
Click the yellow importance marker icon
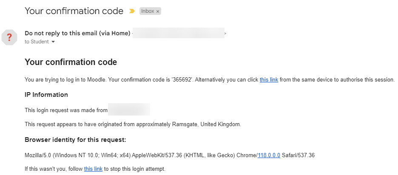pos(132,11)
